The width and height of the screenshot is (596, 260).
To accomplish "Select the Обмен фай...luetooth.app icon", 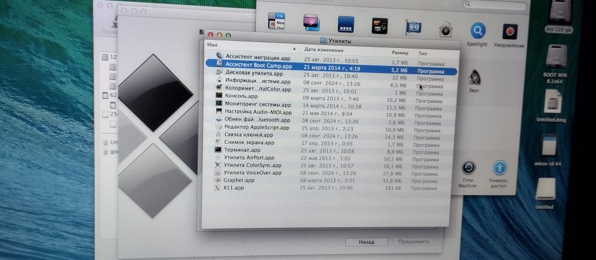I will tap(219, 119).
